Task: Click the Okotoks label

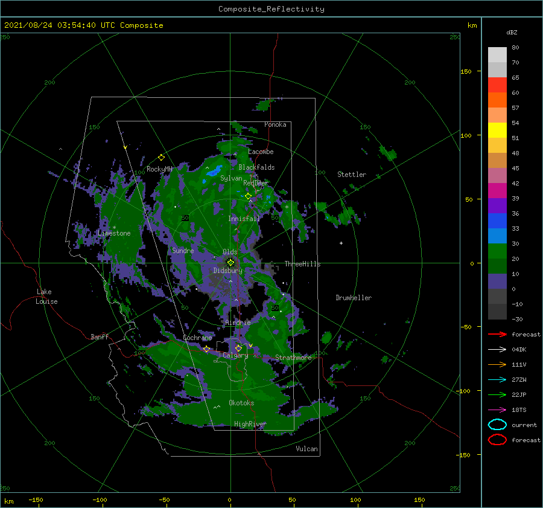Action: click(241, 403)
